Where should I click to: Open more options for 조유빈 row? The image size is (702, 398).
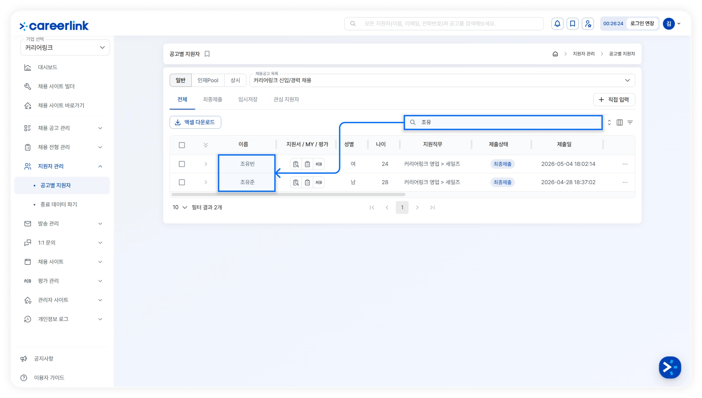(625, 164)
